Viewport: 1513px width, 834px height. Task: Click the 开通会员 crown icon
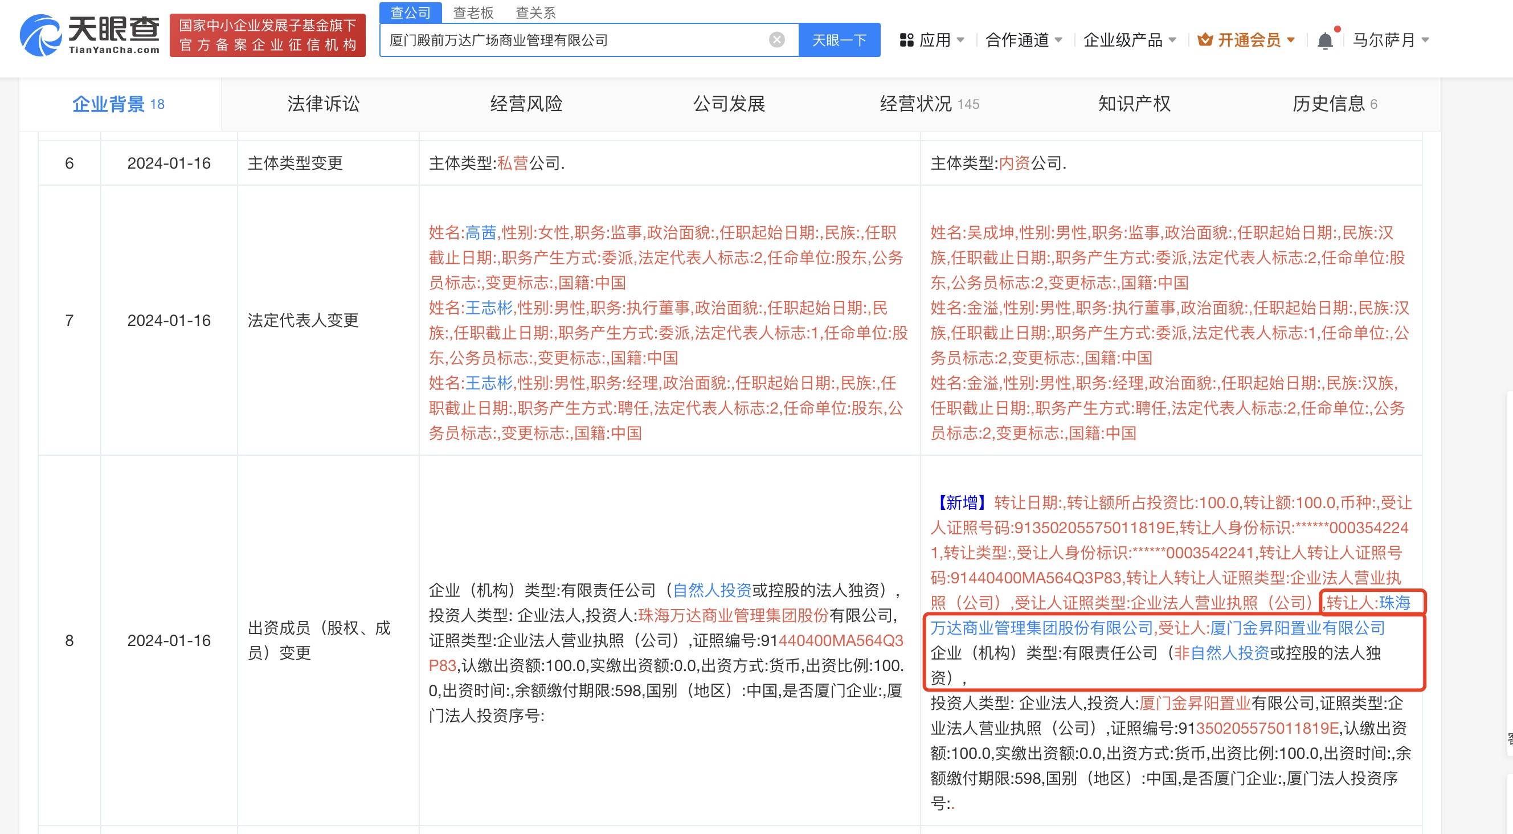[1205, 40]
